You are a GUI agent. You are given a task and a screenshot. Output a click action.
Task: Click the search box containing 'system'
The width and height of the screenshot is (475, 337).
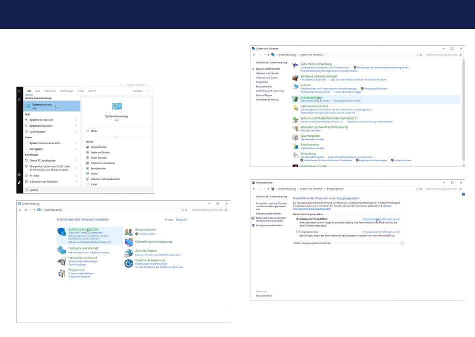[x=89, y=189]
